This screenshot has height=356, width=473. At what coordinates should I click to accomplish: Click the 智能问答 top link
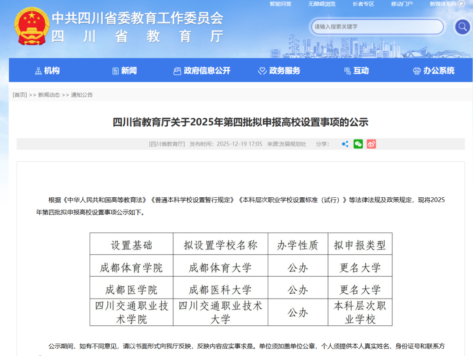(280, 4)
